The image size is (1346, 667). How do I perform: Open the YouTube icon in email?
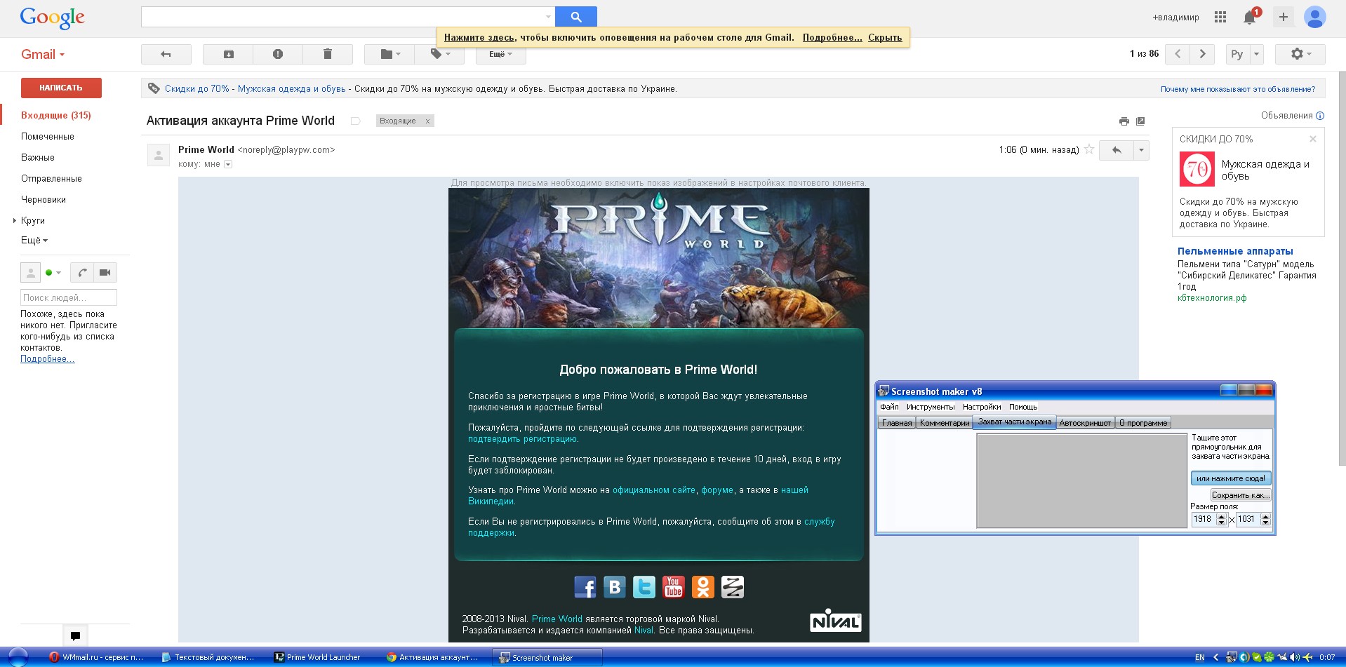pos(674,587)
